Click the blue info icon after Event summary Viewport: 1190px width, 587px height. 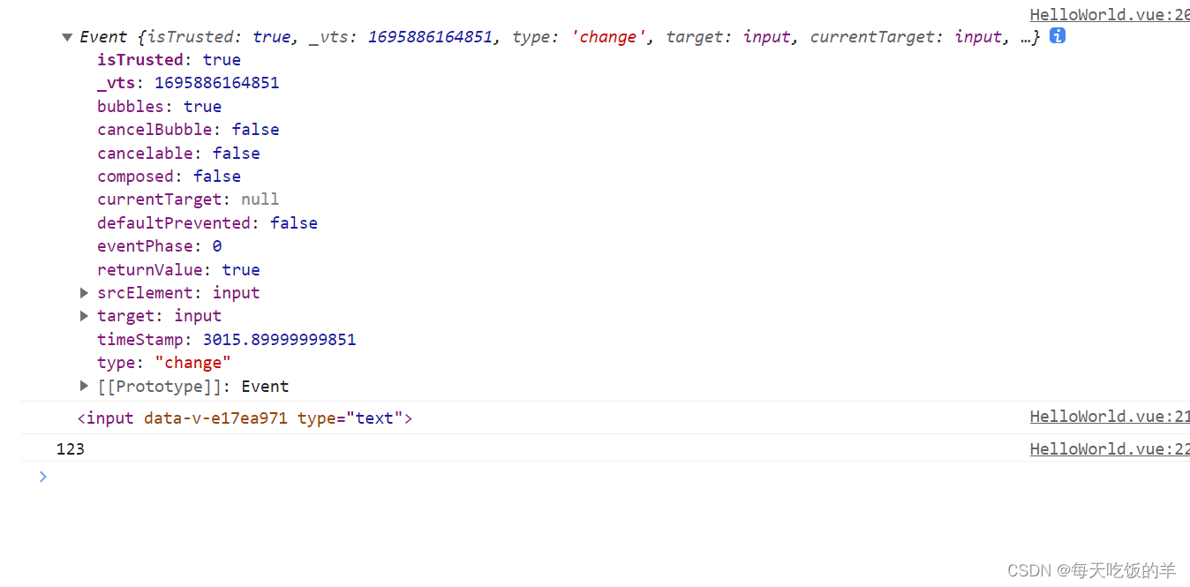pyautogui.click(x=1057, y=36)
